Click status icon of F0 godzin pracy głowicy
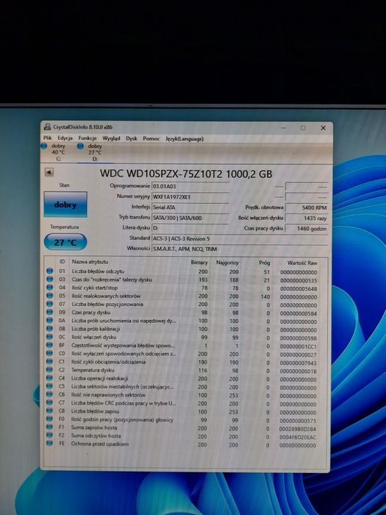This screenshot has height=515, width=386. [x=49, y=419]
